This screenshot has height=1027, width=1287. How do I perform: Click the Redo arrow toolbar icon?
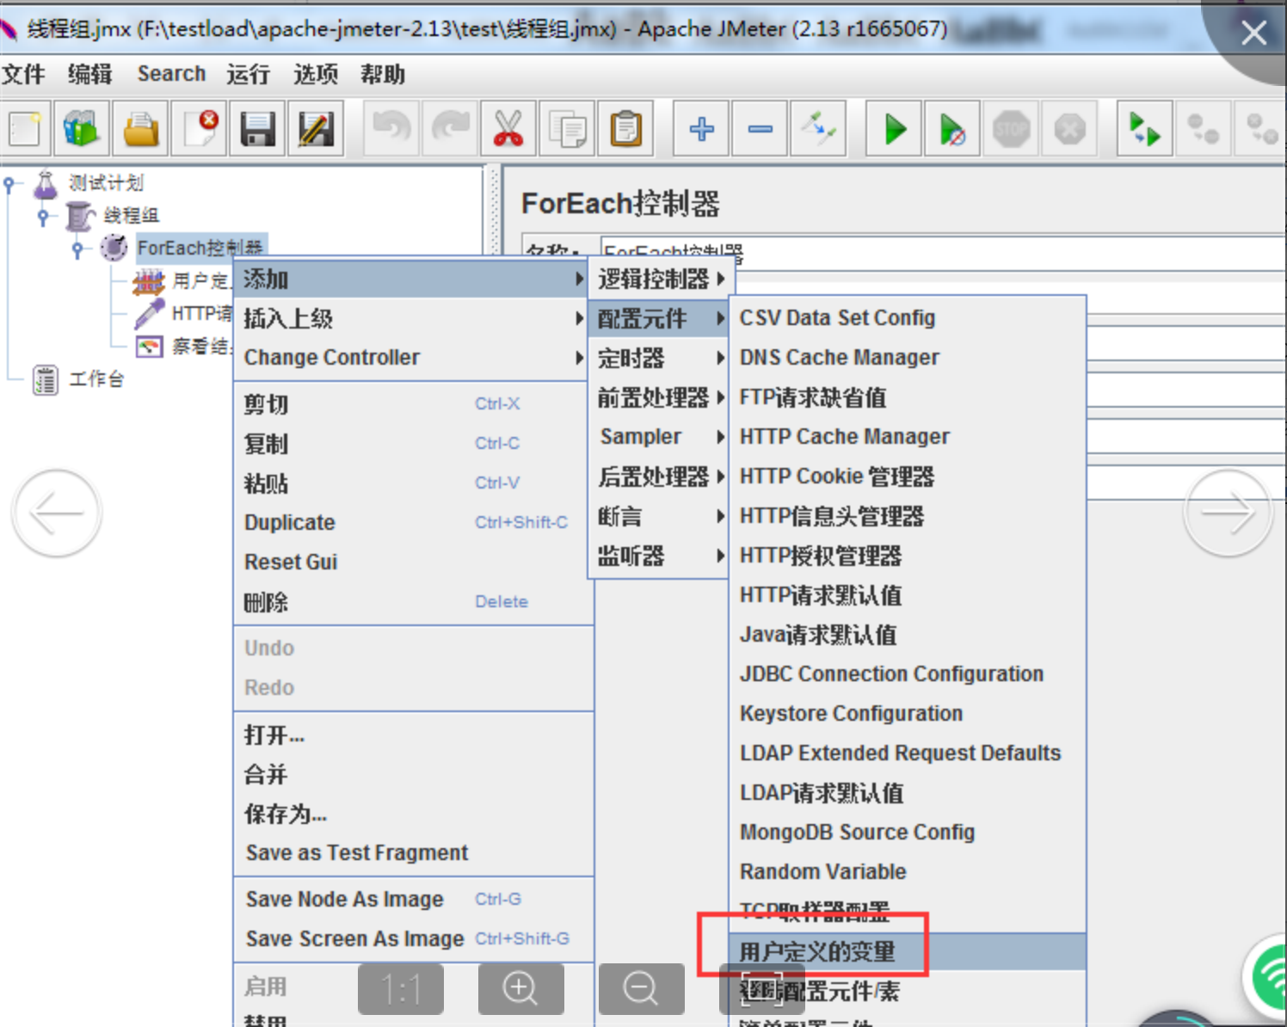[450, 129]
